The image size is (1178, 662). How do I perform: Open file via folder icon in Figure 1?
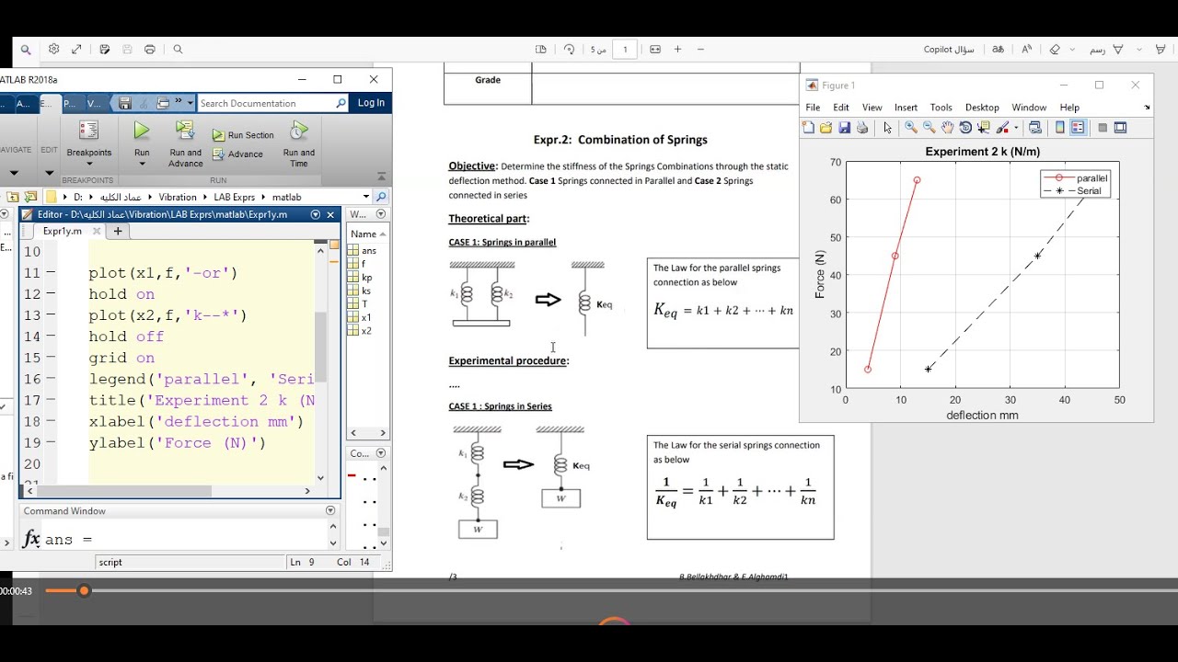click(x=826, y=128)
